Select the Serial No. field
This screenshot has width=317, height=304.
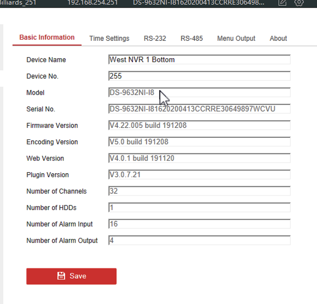click(199, 109)
